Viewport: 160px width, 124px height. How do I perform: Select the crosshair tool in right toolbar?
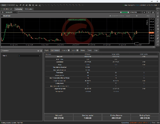coord(158,13)
